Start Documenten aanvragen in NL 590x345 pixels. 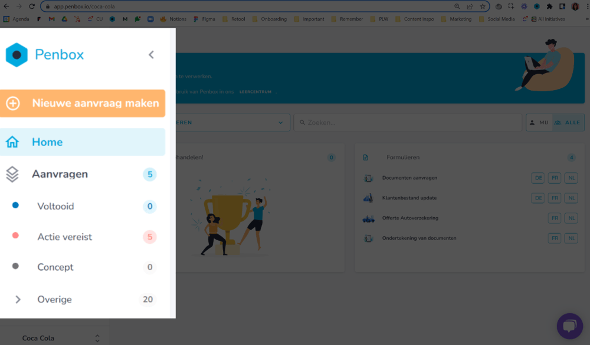pyautogui.click(x=571, y=178)
